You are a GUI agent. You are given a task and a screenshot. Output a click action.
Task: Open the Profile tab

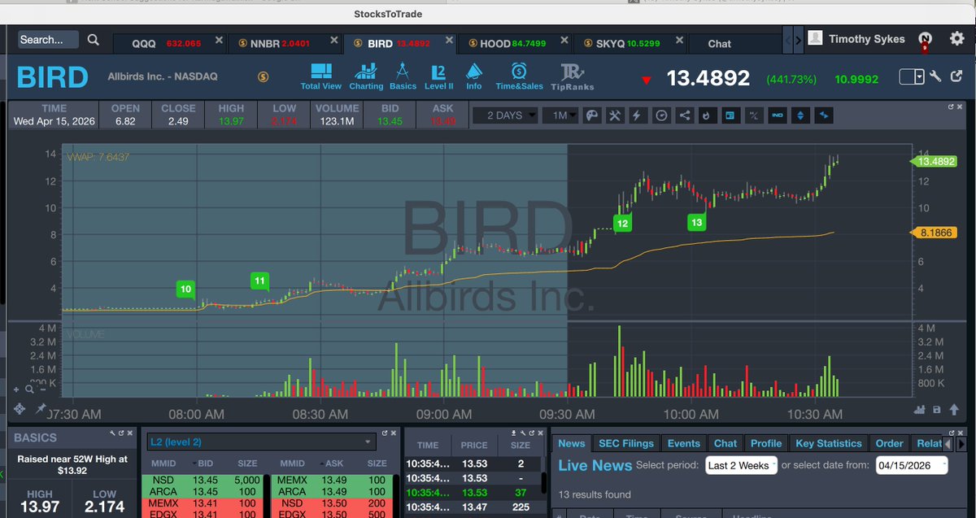tap(766, 443)
